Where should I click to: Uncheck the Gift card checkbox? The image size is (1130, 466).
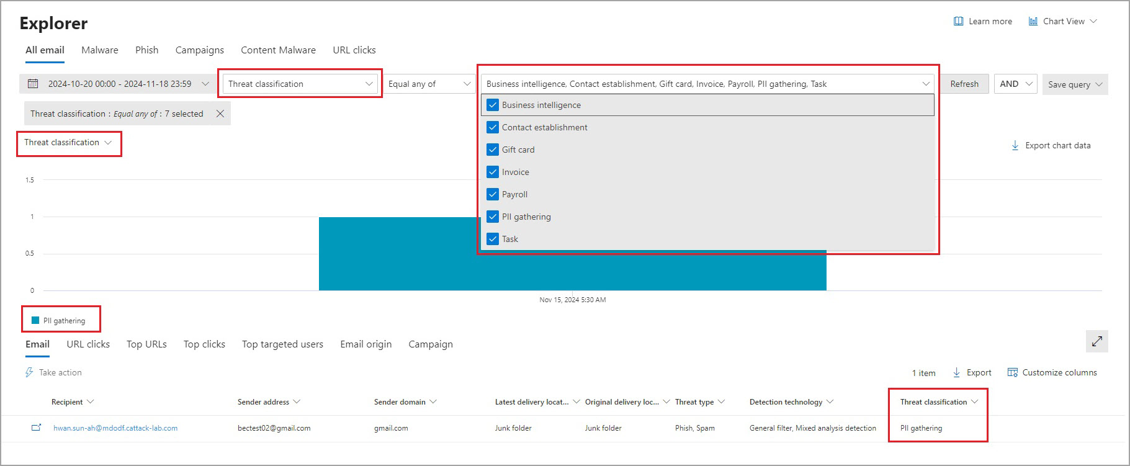[493, 150]
